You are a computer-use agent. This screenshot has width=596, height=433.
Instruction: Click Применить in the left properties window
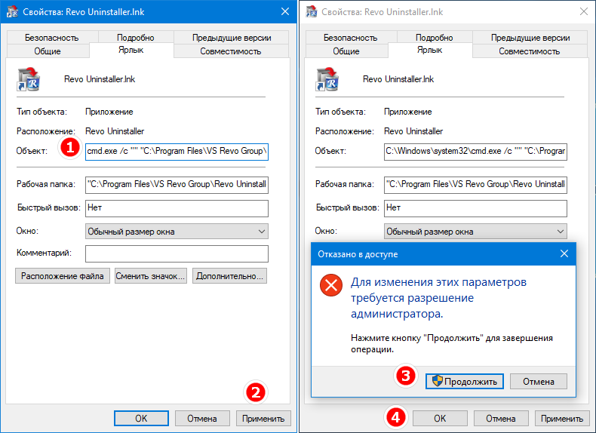[x=263, y=418]
